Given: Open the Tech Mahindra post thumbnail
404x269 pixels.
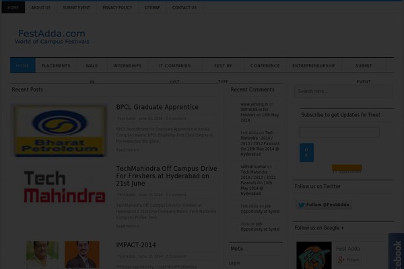Looking at the screenshot, I should [64, 186].
